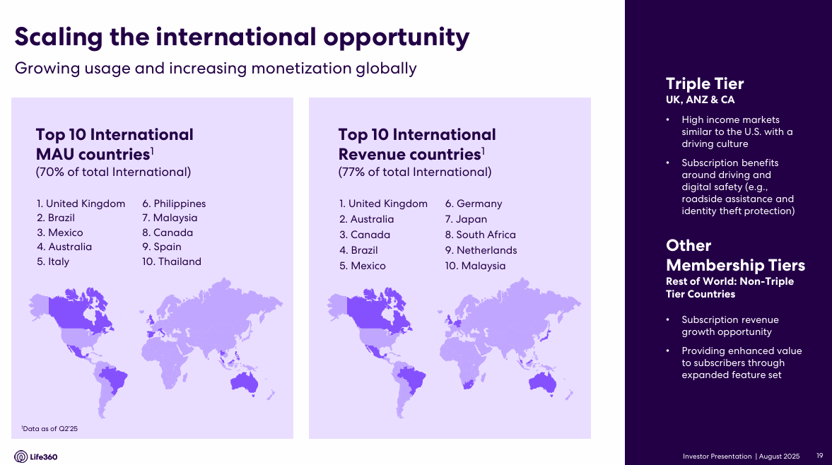Click "4. Brazil" in Revenue list
832x465 pixels.
pyautogui.click(x=358, y=250)
